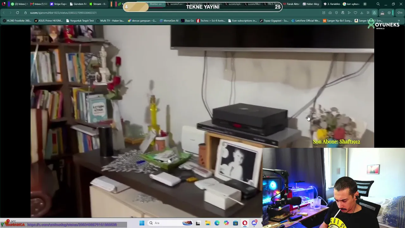Viewport: 405px width, 228px height.
Task: Switch to the "(2) Inbox" tab
Action: pos(20,4)
